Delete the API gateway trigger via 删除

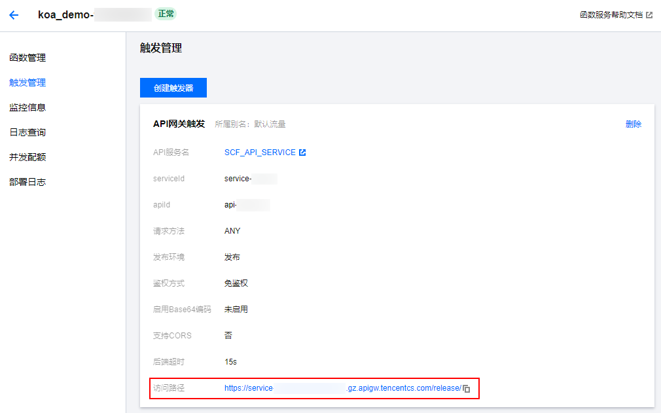click(633, 124)
